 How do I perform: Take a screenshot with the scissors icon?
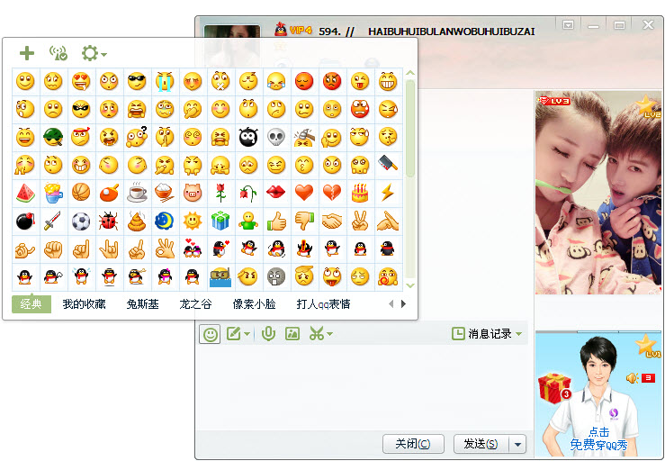[x=317, y=334]
